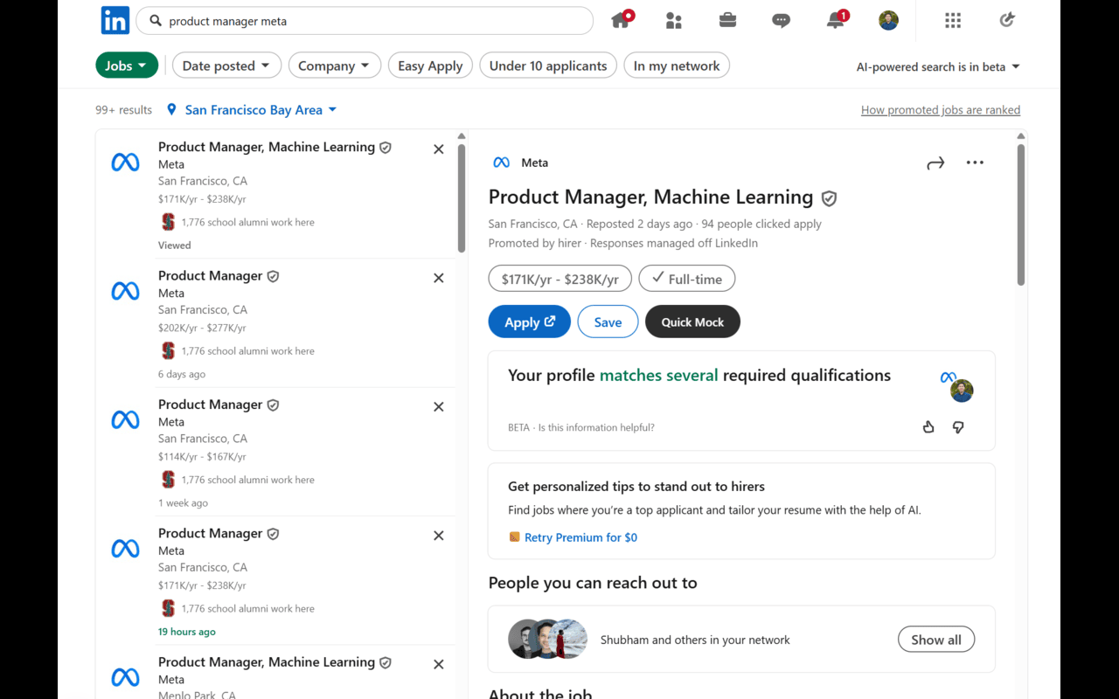
Task: Apply to the Machine Learning job
Action: [530, 322]
